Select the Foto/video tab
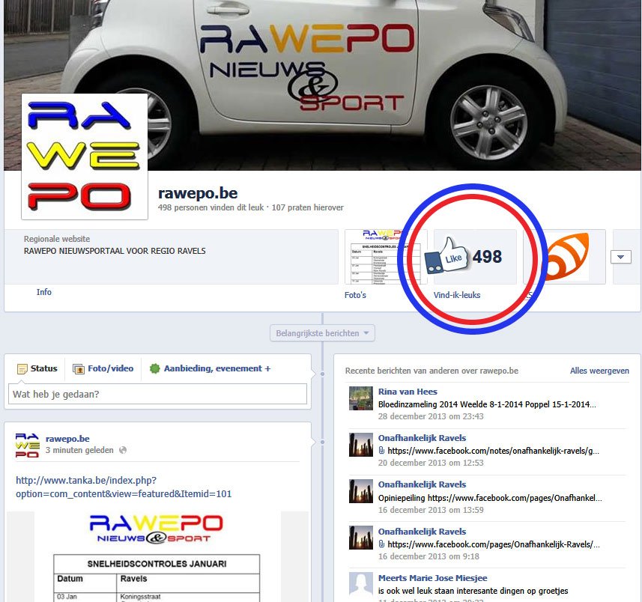The height and width of the screenshot is (602, 642). 103,368
